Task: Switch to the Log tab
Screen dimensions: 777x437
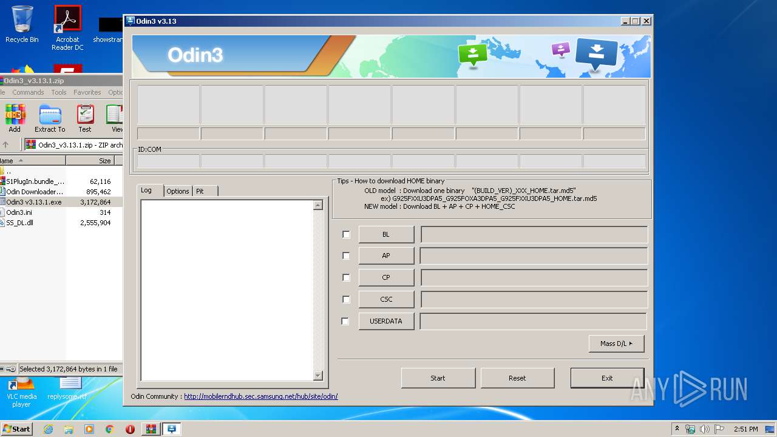Action: click(150, 190)
